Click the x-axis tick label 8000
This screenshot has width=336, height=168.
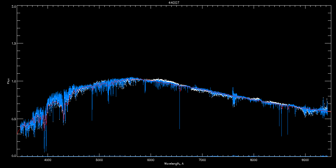(254, 160)
